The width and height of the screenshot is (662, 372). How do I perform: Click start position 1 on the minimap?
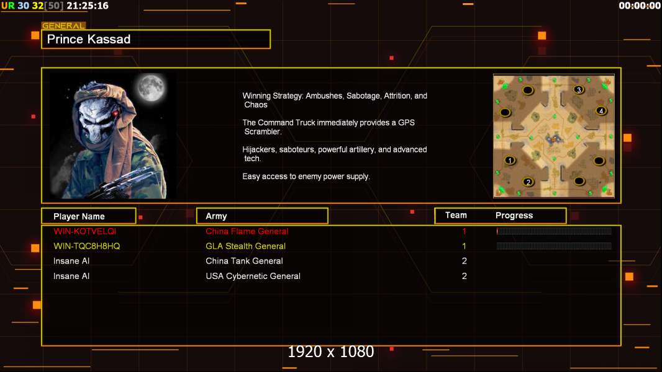click(x=510, y=160)
